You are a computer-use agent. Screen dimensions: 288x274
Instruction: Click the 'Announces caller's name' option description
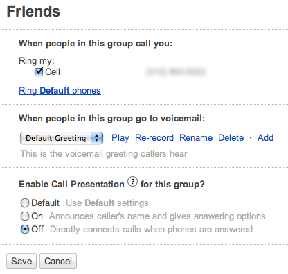[x=157, y=216]
